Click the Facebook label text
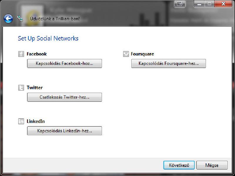This screenshot has height=176, width=235. [x=37, y=54]
